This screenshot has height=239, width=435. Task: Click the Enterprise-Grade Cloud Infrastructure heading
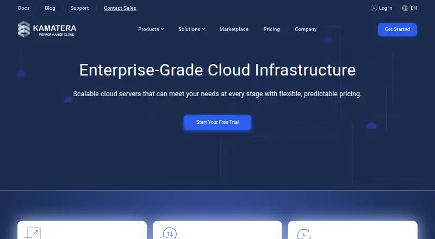[217, 70]
